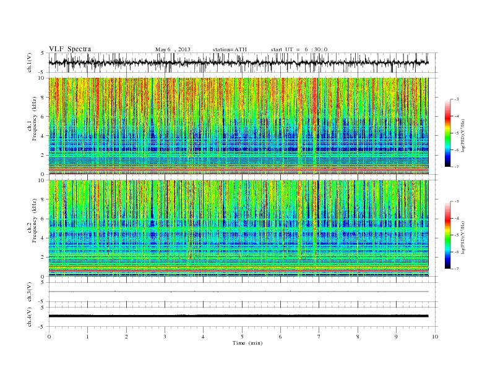Click the "Time (min)" axis label
Screen dimensions: 490x378
tap(247, 343)
